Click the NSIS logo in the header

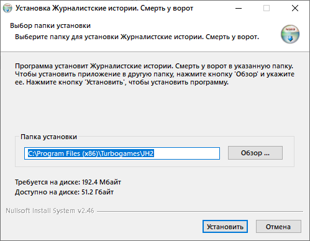pyautogui.click(x=290, y=34)
